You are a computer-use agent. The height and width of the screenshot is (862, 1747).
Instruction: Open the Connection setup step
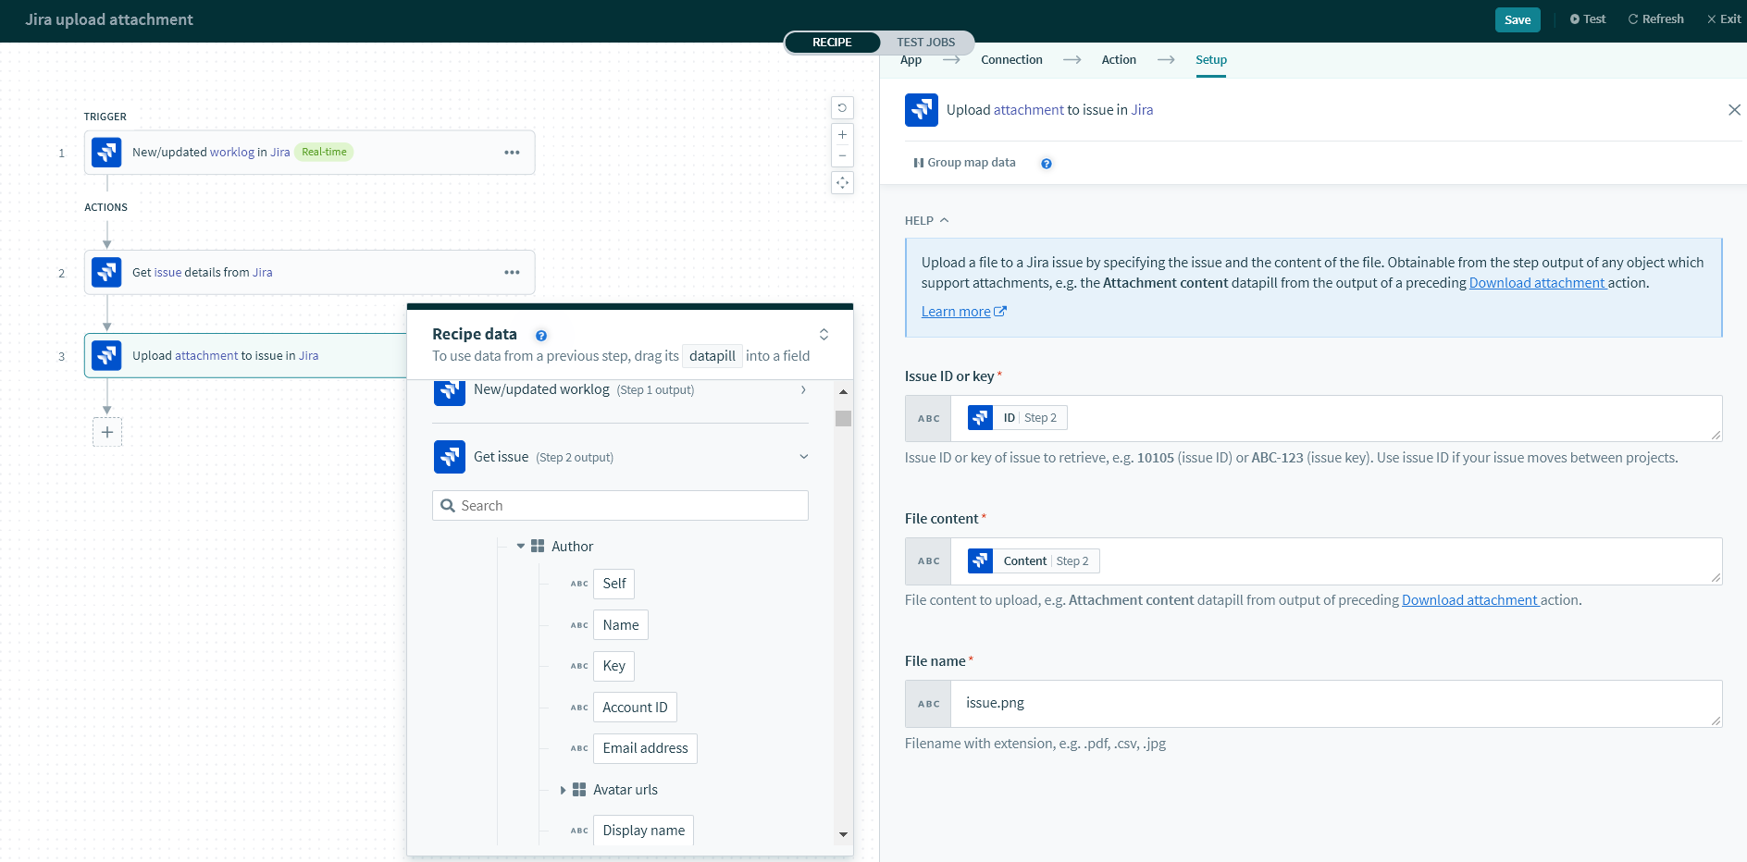1011,59
